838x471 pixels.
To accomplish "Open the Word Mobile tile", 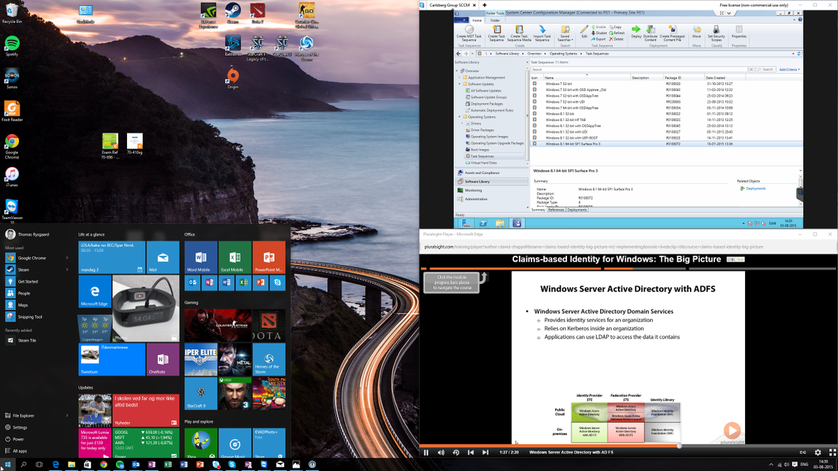I will tap(200, 257).
